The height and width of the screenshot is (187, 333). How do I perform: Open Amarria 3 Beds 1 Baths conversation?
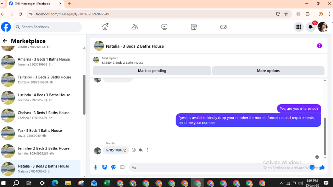40,62
